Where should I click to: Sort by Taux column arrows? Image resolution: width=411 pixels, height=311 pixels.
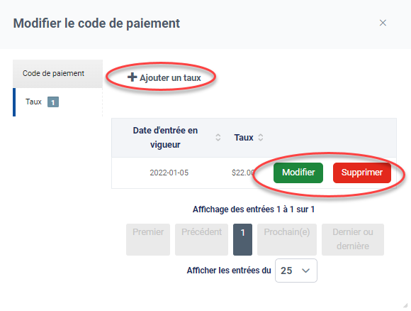(x=261, y=137)
